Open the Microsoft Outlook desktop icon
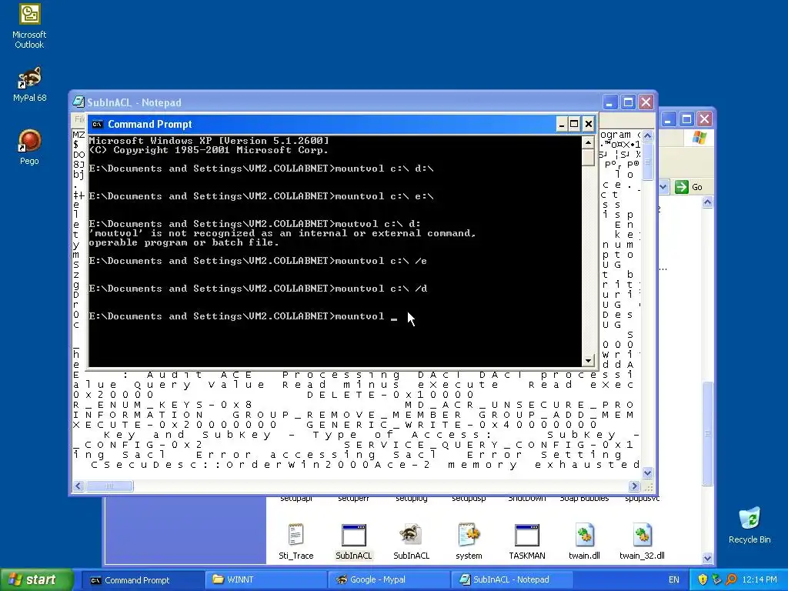This screenshot has width=788, height=591. [x=29, y=25]
